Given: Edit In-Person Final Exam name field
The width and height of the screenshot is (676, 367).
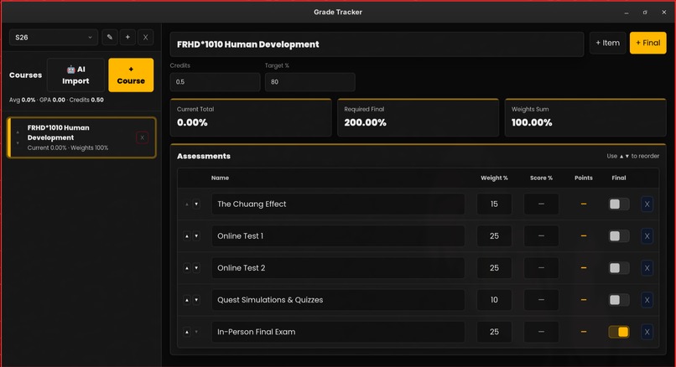Looking at the screenshot, I should (338, 332).
